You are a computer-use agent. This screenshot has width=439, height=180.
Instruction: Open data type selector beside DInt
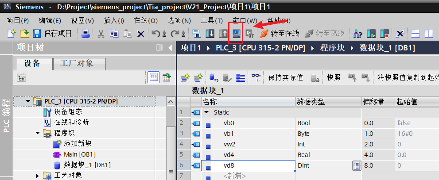coord(356,165)
